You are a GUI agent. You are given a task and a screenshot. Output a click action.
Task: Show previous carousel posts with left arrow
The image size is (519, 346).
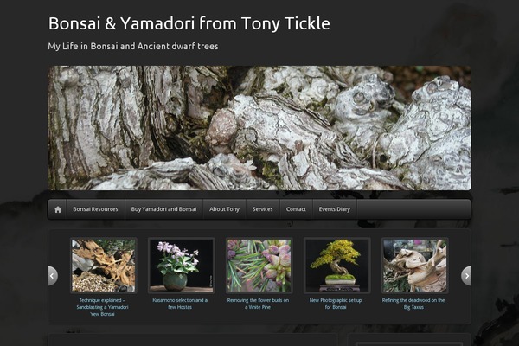click(53, 275)
